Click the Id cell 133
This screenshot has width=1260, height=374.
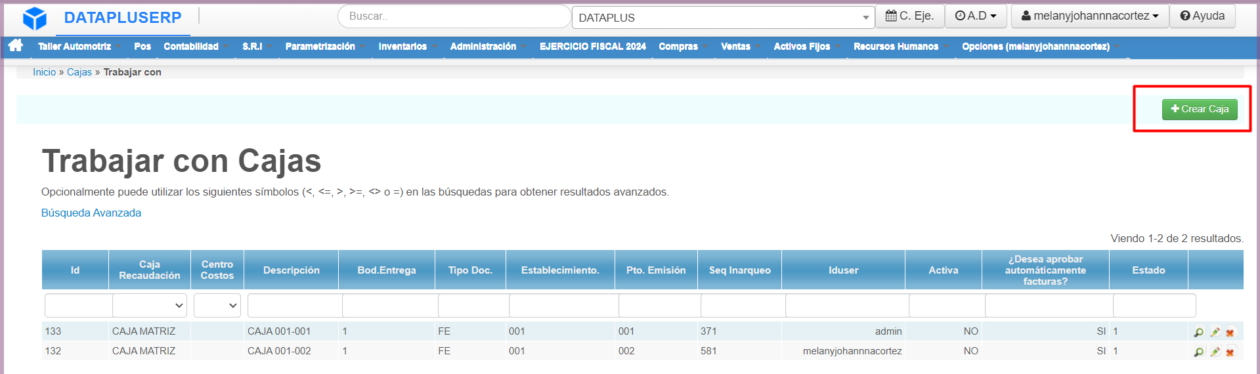(75, 331)
